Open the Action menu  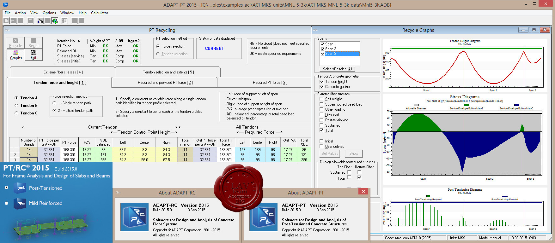click(20, 13)
